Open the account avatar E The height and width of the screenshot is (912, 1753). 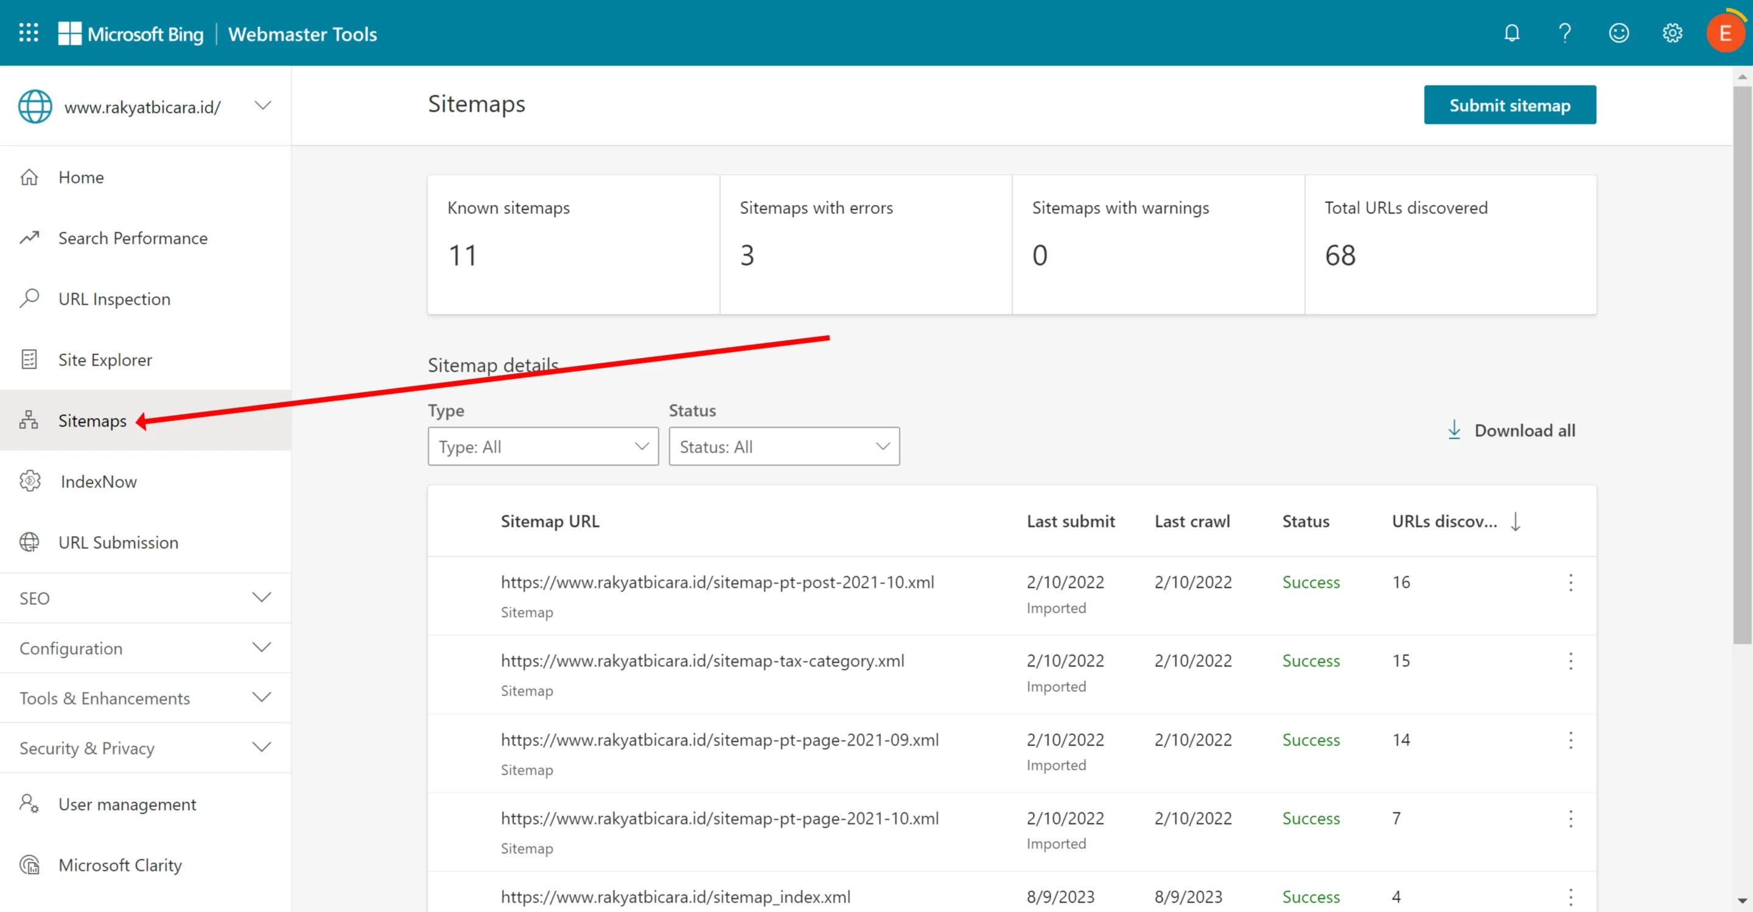pos(1725,33)
